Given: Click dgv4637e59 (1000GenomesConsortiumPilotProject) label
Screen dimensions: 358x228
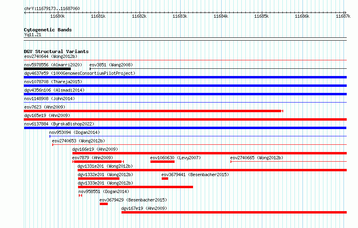Looking at the screenshot, I should 80,73.
